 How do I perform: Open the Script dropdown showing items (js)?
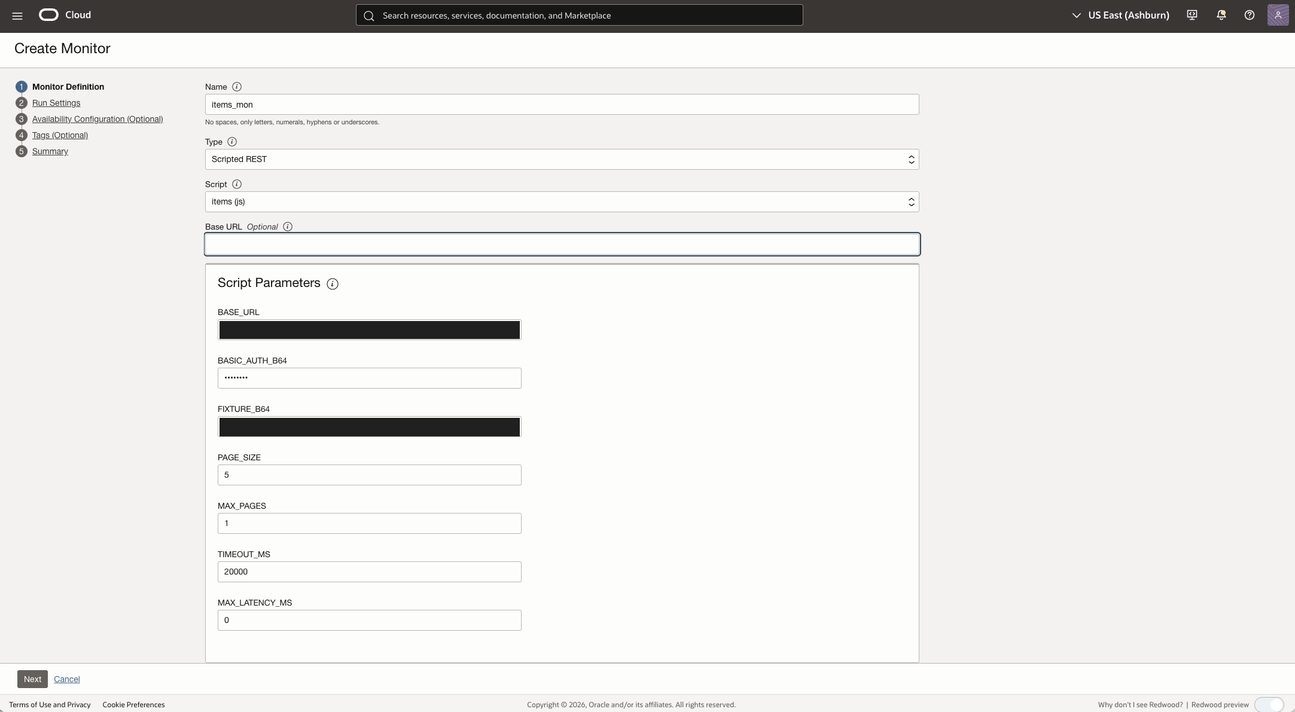click(562, 202)
